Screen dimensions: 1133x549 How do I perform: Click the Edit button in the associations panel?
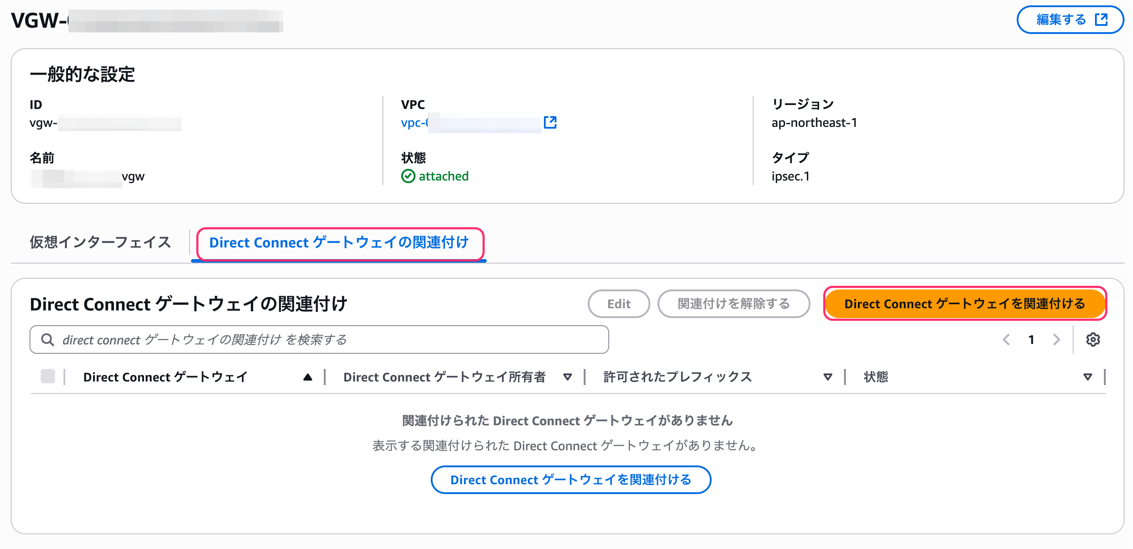tap(619, 304)
